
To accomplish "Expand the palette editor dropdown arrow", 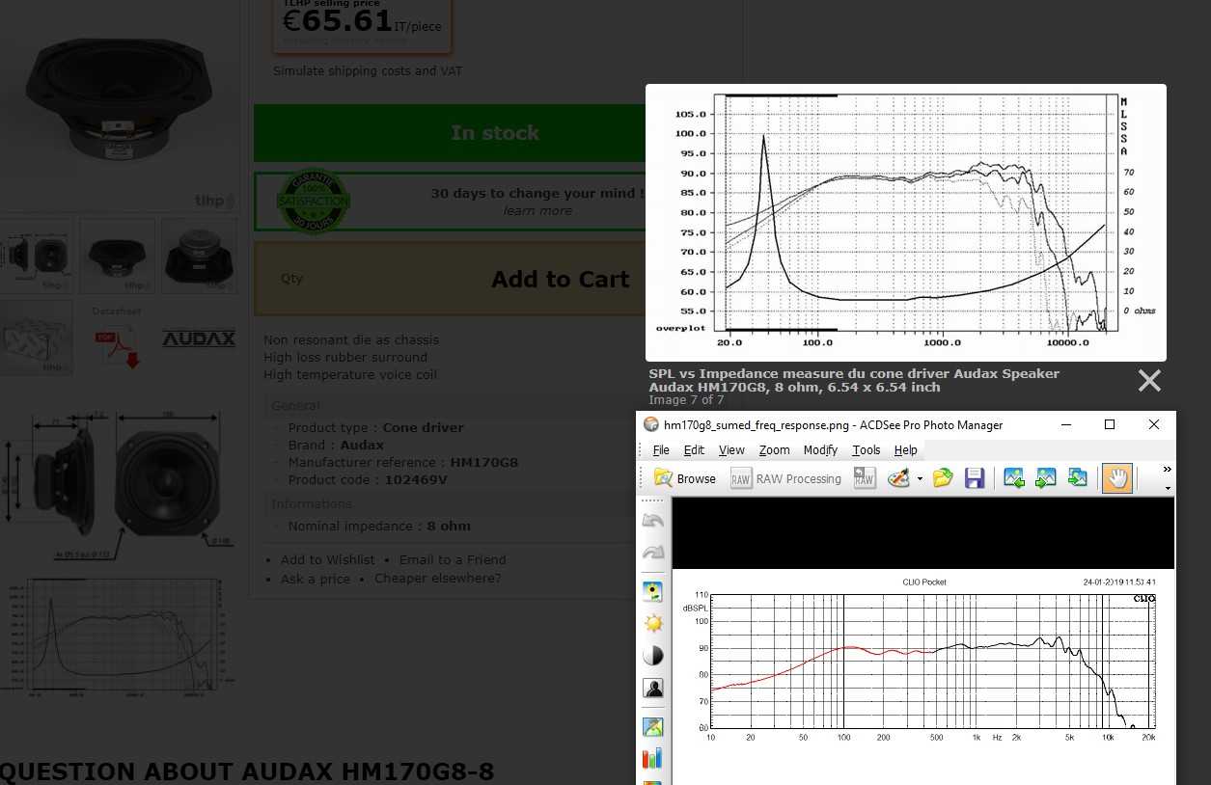I will point(920,478).
